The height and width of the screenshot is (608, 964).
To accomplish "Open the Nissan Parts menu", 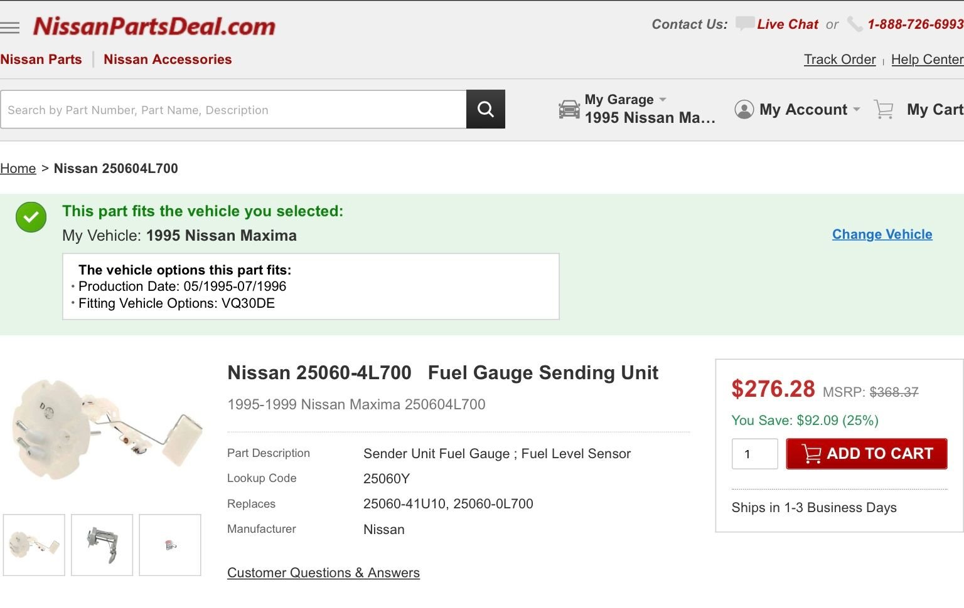I will pyautogui.click(x=41, y=60).
